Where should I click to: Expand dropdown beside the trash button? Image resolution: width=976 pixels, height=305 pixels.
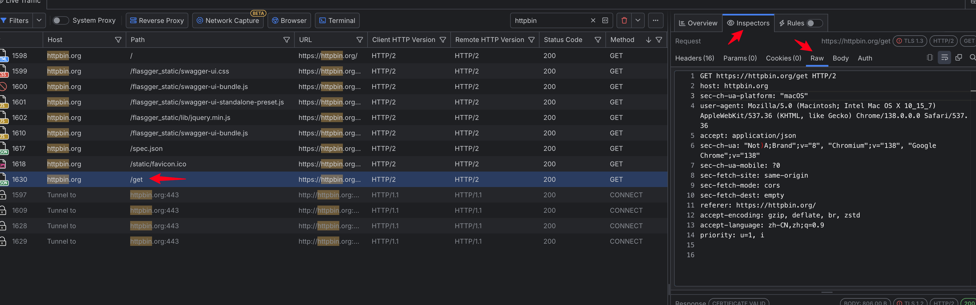pyautogui.click(x=638, y=20)
